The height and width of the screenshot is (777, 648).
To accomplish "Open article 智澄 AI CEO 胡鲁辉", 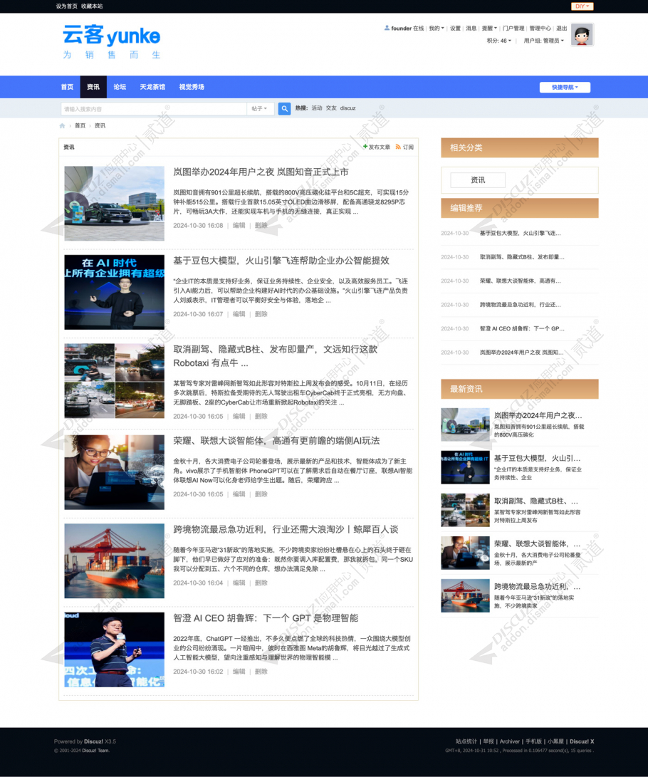I will [266, 618].
